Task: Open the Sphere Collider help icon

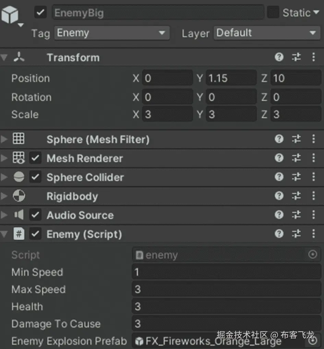Action: click(x=279, y=177)
